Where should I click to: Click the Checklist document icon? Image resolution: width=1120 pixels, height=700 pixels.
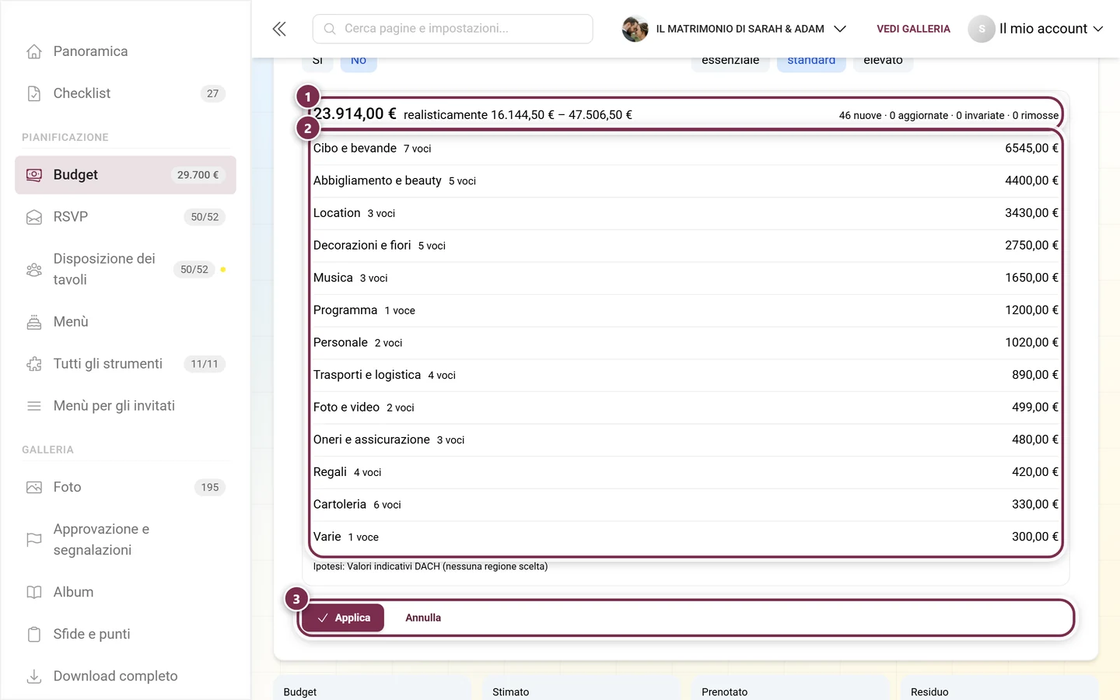tap(34, 93)
